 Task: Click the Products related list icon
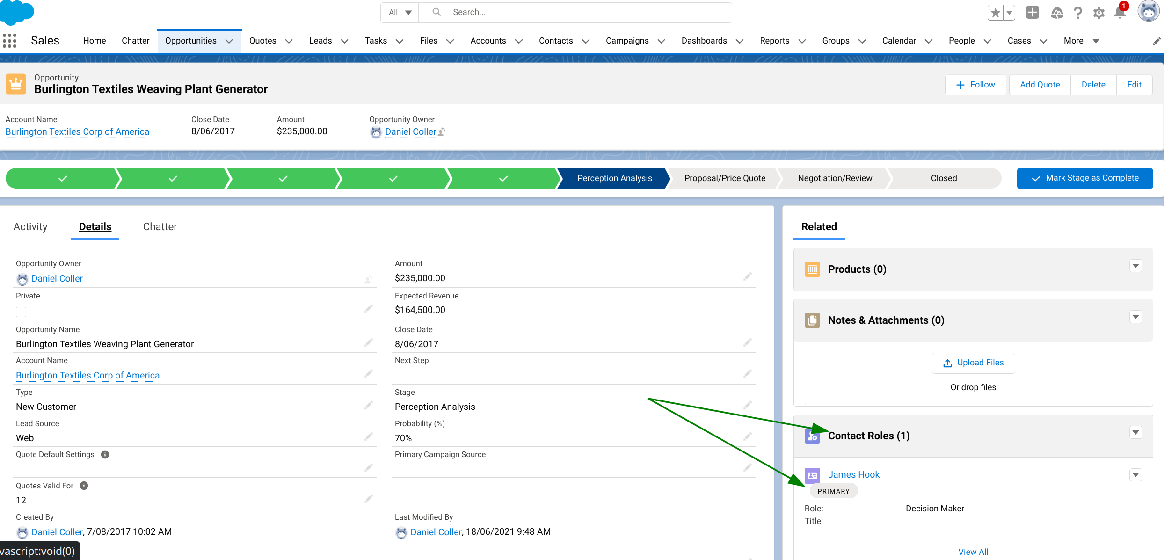tap(812, 269)
